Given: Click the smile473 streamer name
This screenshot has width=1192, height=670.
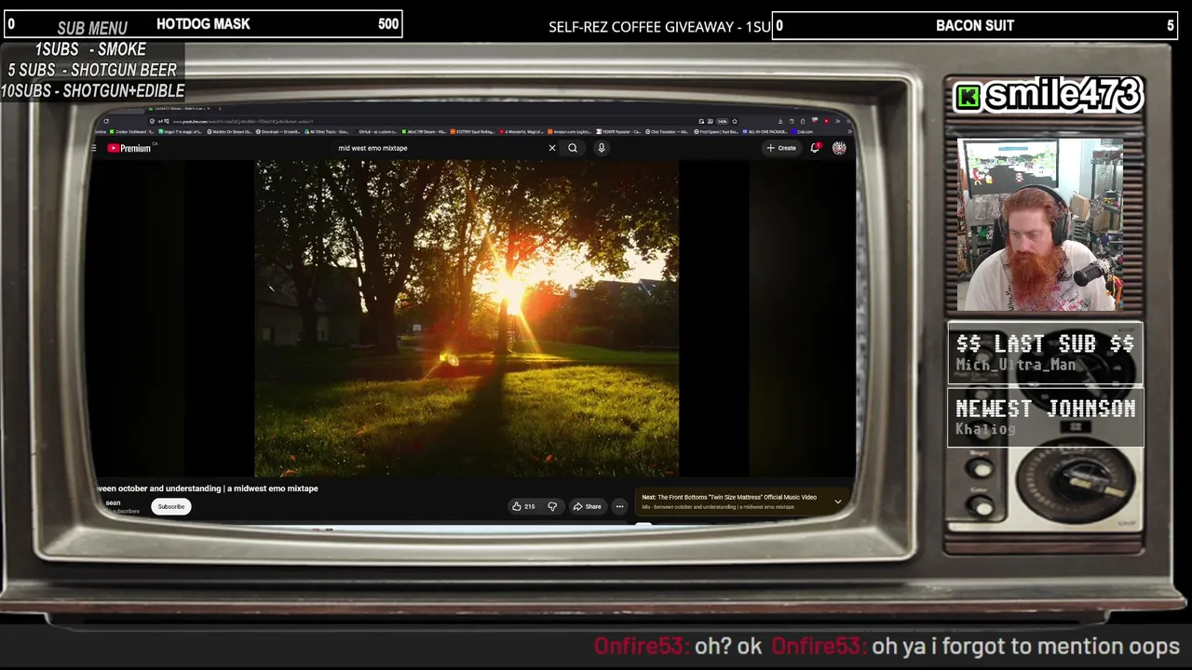Looking at the screenshot, I should (x=1063, y=94).
